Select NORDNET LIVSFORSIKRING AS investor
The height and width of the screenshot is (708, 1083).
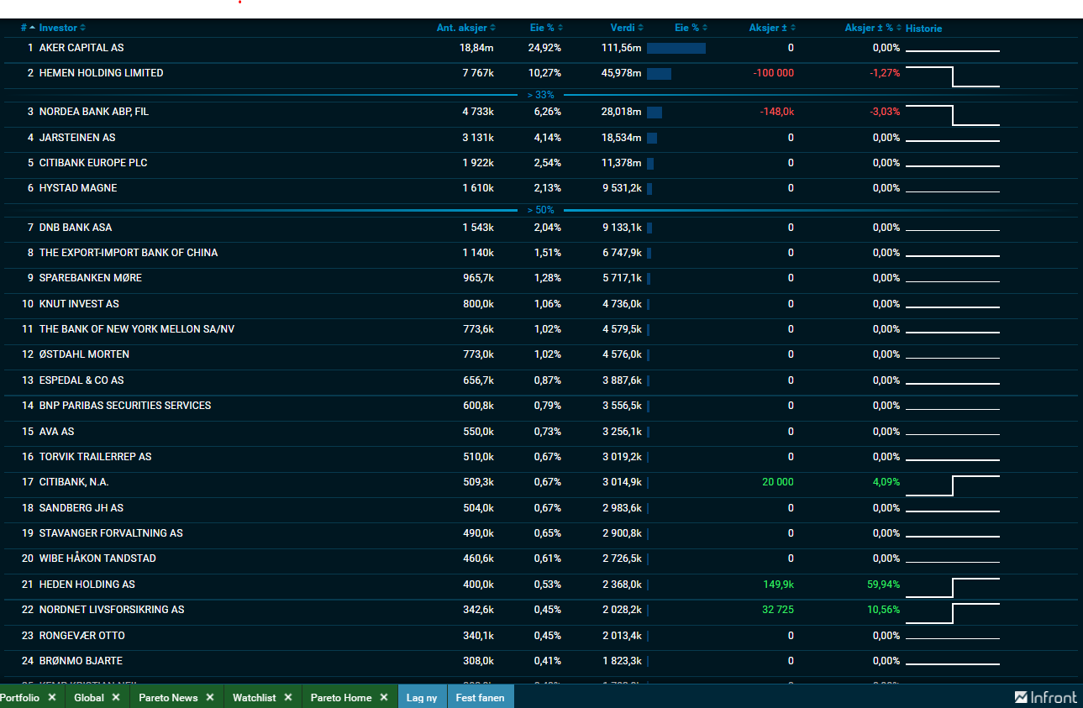pos(112,610)
